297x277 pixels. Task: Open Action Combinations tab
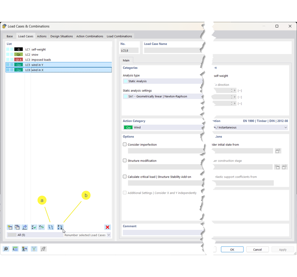[90, 36]
